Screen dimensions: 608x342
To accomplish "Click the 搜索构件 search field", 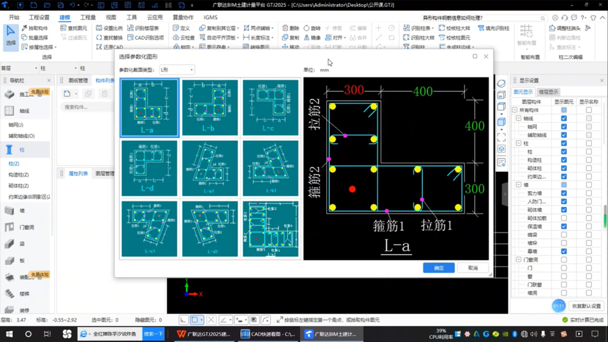I will pos(87,107).
